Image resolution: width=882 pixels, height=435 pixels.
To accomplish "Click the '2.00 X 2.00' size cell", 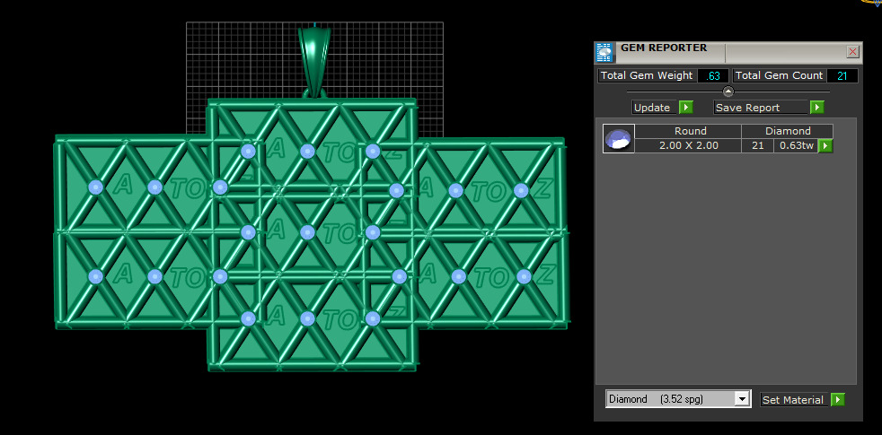I will [x=689, y=145].
